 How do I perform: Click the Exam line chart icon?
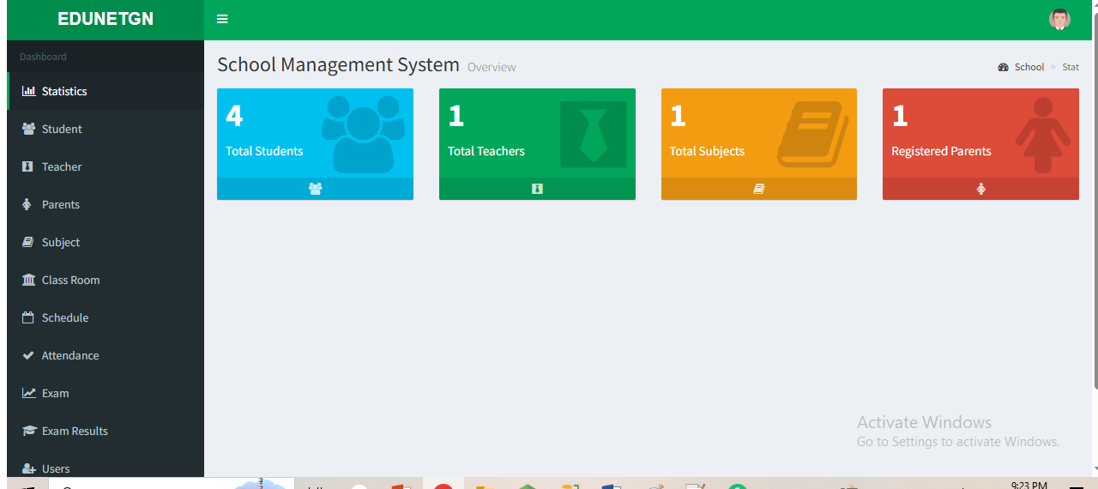28,393
